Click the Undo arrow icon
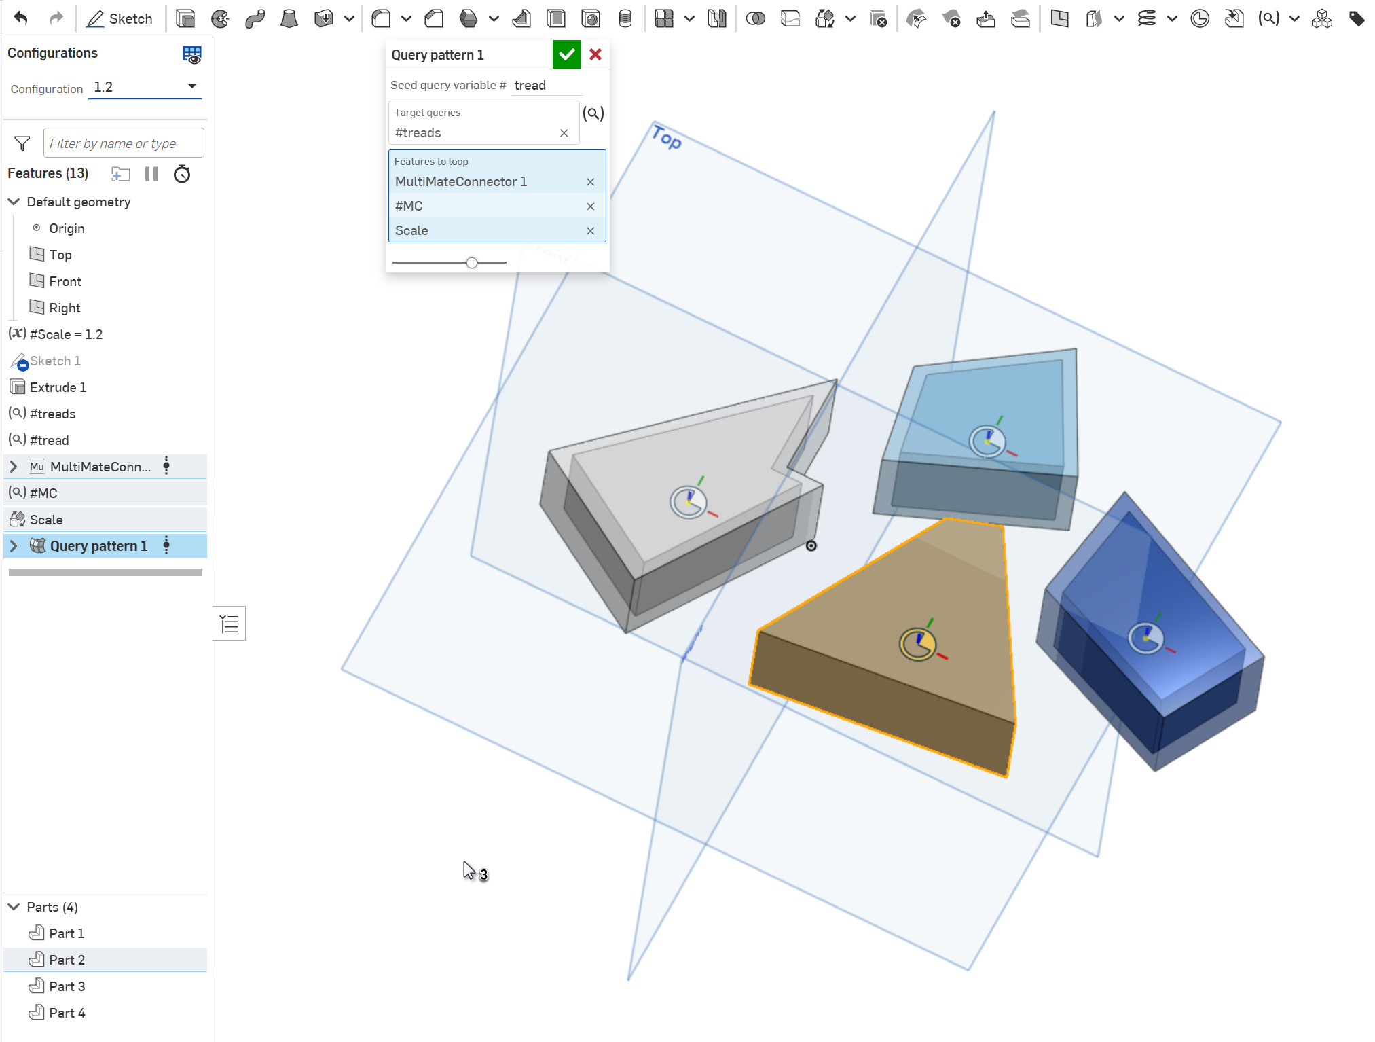The height and width of the screenshot is (1042, 1375). [20, 18]
